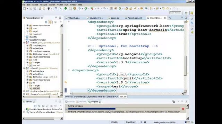Click the Run external tools icon with red toolbox
Screen dimensions: 222x124
point(92,8)
